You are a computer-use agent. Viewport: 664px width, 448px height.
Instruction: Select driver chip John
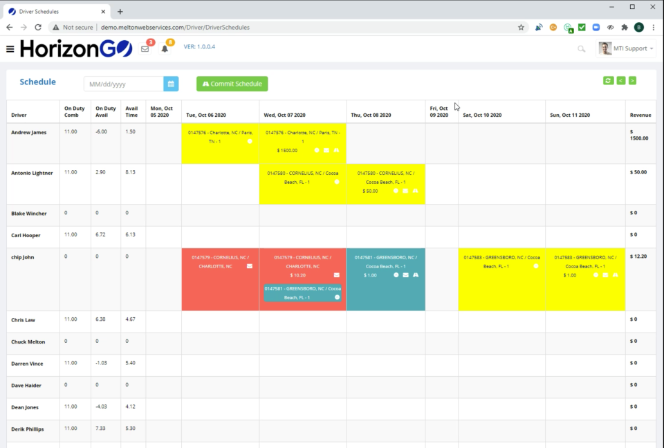coord(22,257)
